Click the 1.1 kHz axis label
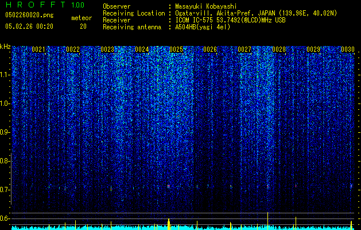Viewport: 361px width, 230px height. [x=5, y=75]
